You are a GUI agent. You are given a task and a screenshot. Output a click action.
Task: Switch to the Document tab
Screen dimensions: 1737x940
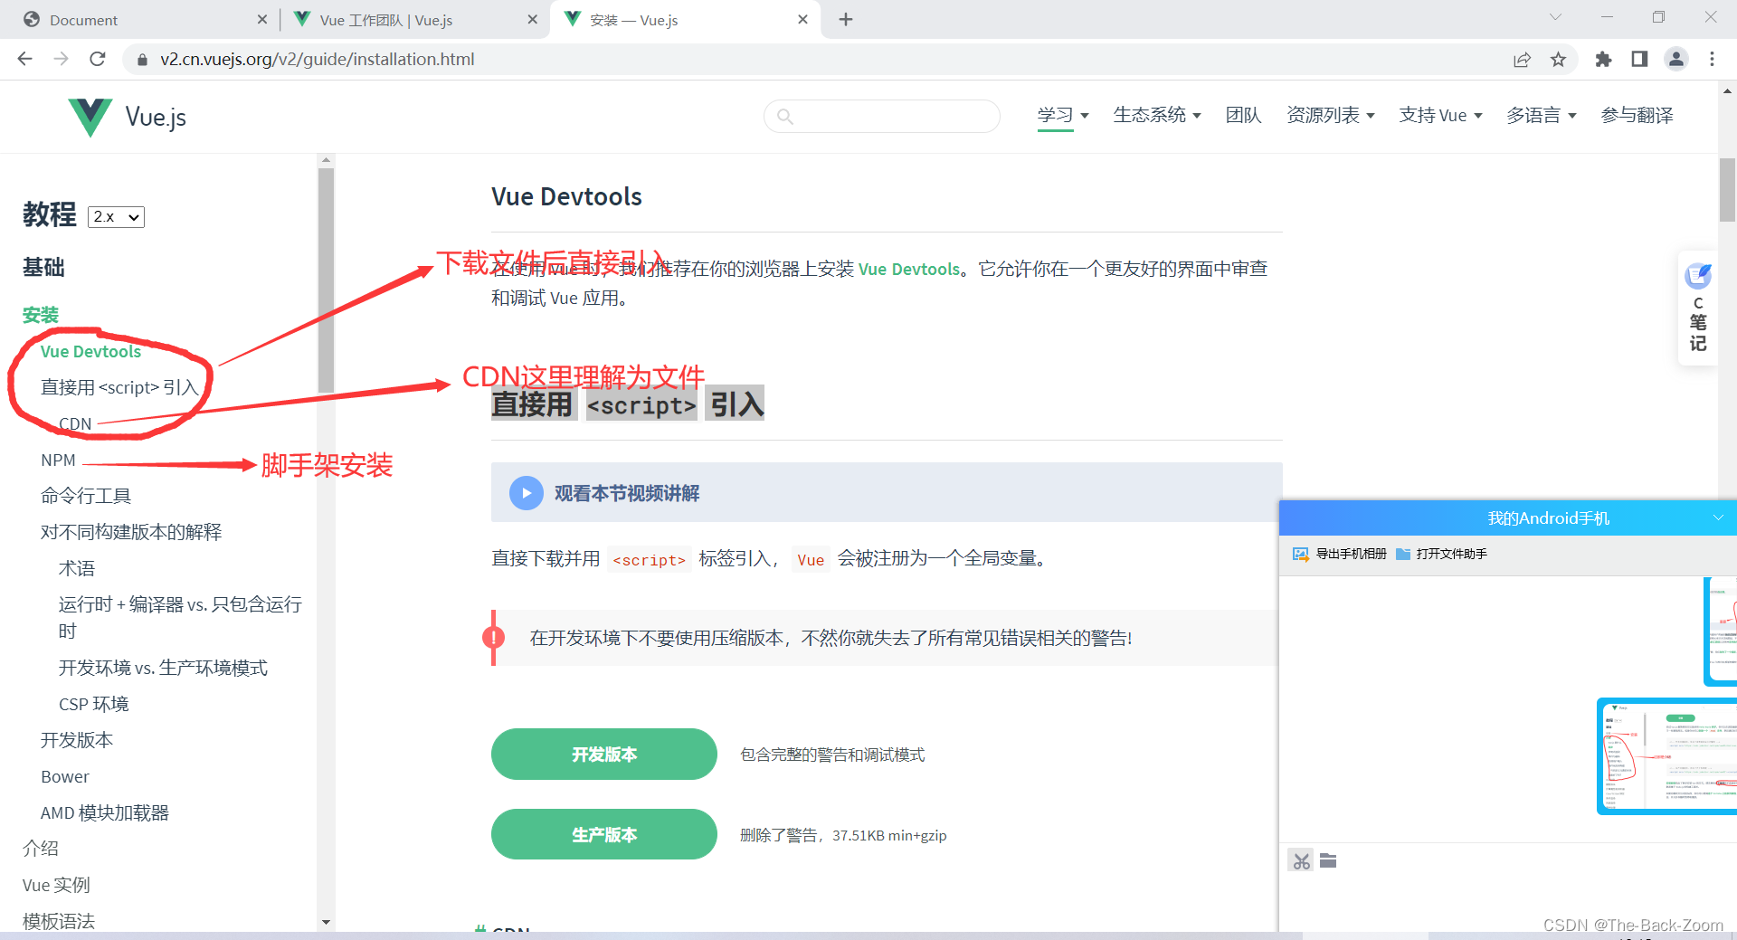136,19
